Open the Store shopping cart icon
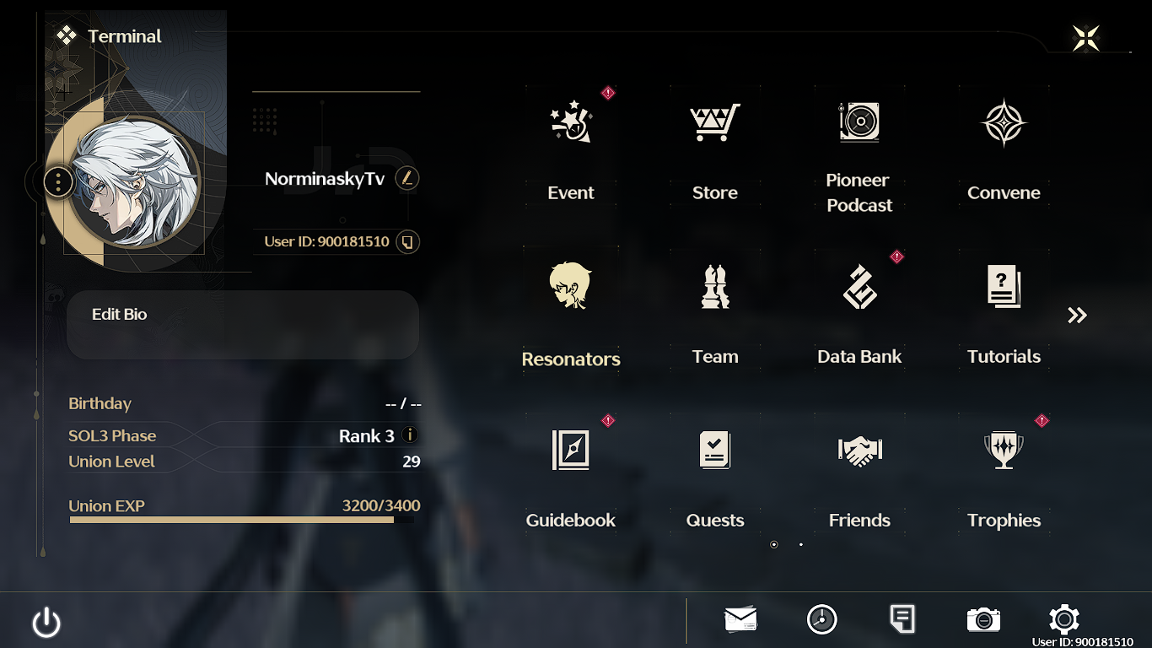This screenshot has width=1152, height=648. [715, 122]
